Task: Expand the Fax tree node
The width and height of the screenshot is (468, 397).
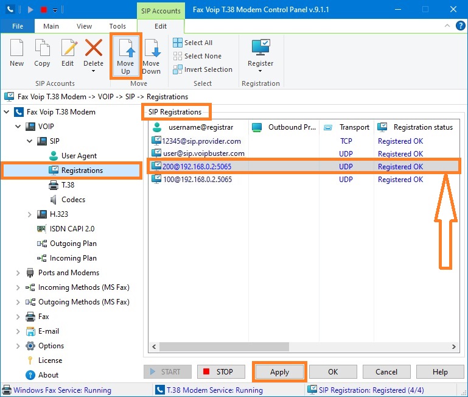Action: (18, 317)
